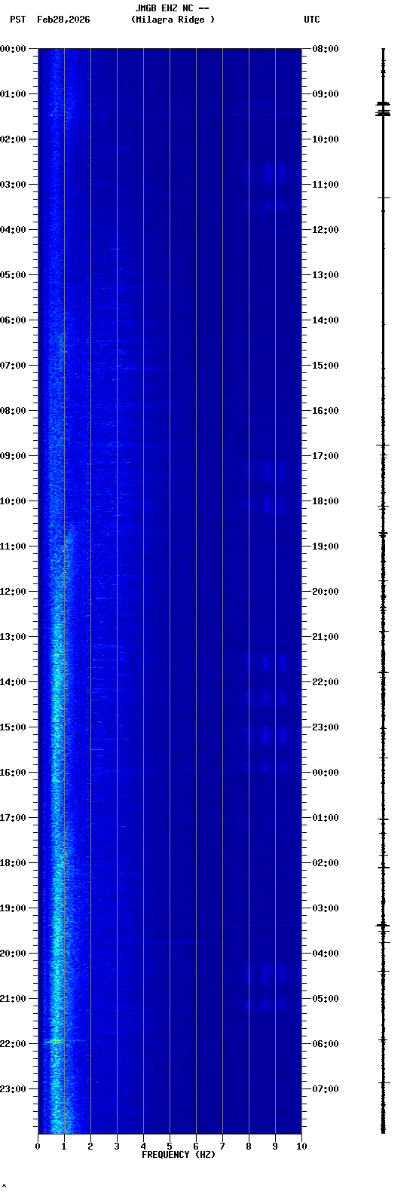Click frequency axis tick '2'
The image size is (416, 1194).
click(90, 1147)
